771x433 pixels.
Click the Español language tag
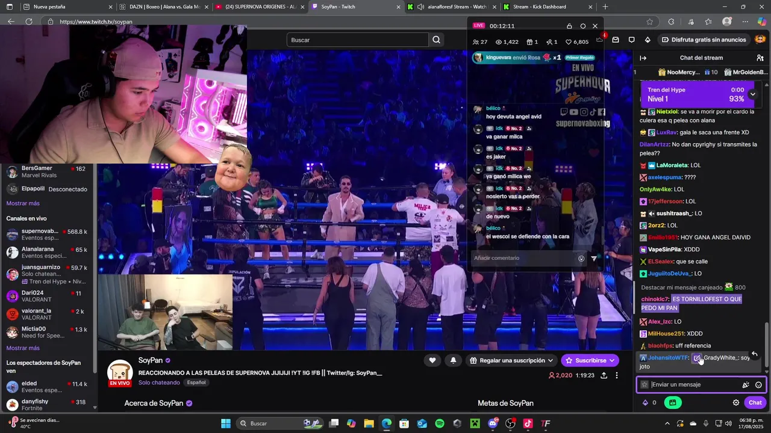196,382
